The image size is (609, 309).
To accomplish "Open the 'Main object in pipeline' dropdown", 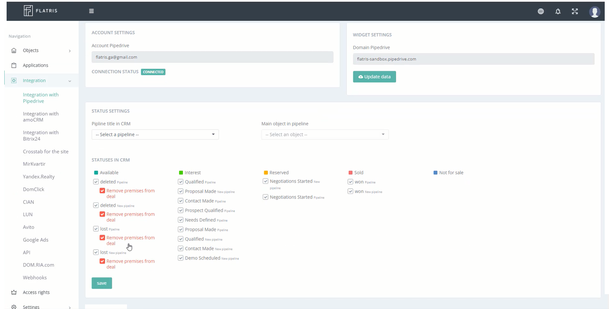I will click(x=324, y=134).
